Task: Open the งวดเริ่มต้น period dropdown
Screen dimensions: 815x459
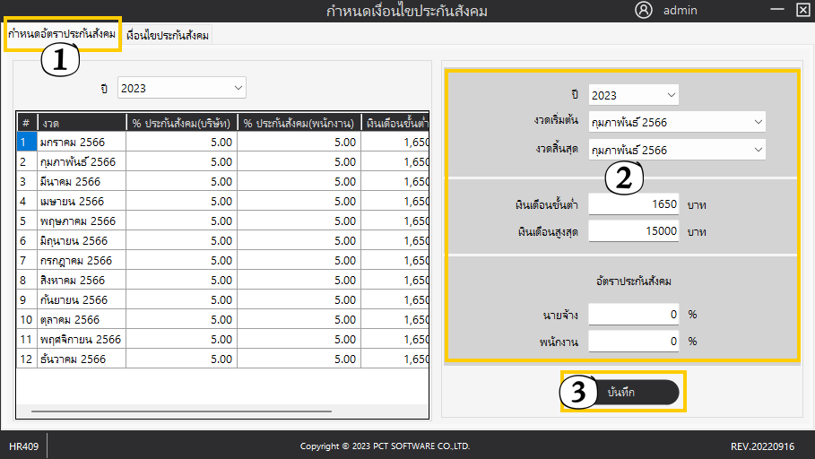Action: pyautogui.click(x=676, y=122)
